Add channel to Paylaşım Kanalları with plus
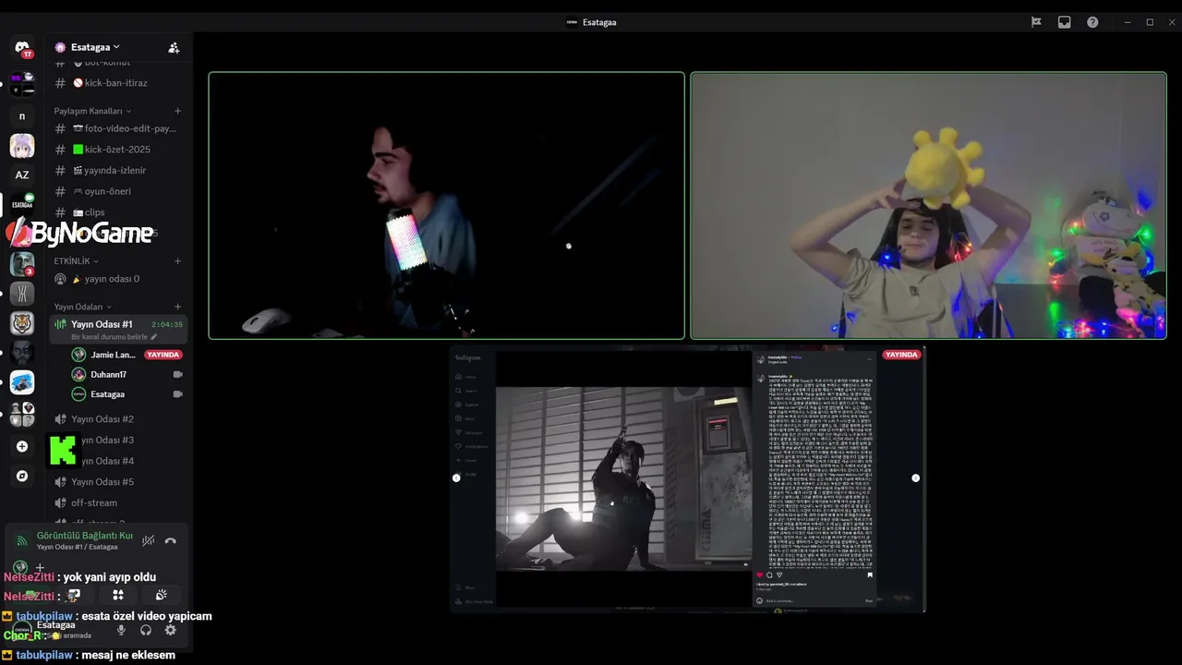 178,111
